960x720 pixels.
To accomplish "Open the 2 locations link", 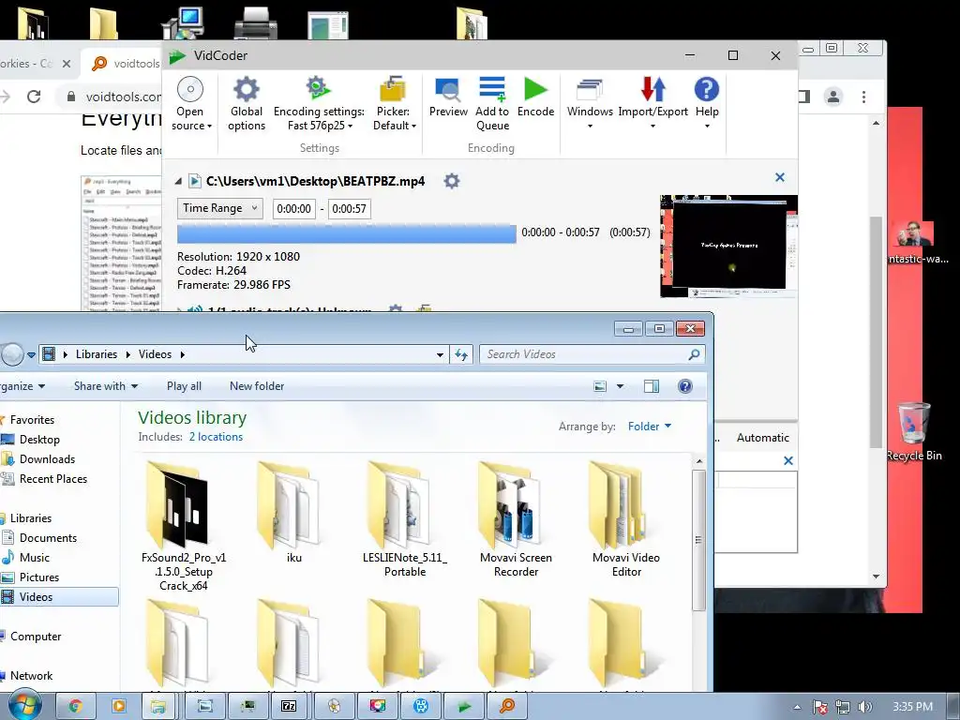I will pyautogui.click(x=216, y=437).
